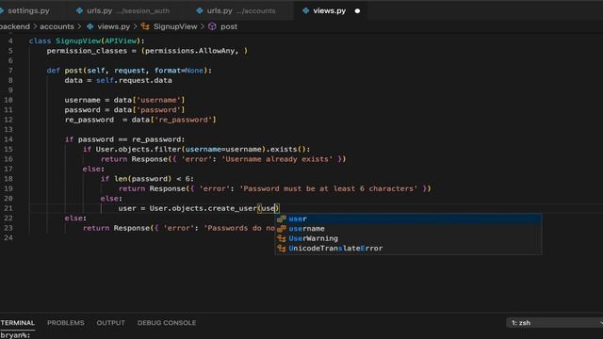Click 'self.request.data' on line 8
This screenshot has width=603, height=339.
(x=134, y=80)
